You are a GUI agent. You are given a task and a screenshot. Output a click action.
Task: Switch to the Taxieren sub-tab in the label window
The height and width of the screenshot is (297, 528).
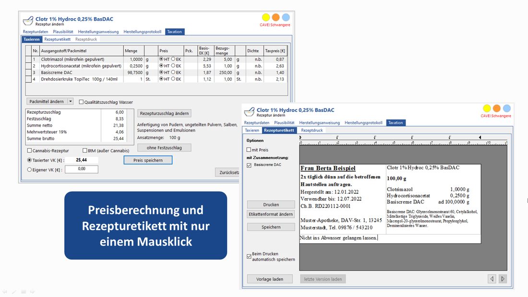(252, 131)
